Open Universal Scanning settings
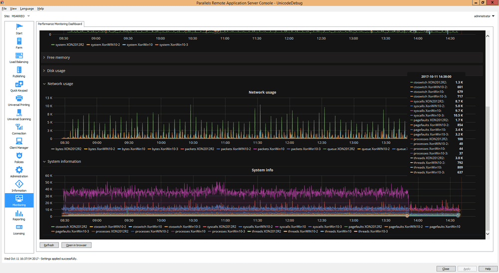This screenshot has width=499, height=273. 19,115
